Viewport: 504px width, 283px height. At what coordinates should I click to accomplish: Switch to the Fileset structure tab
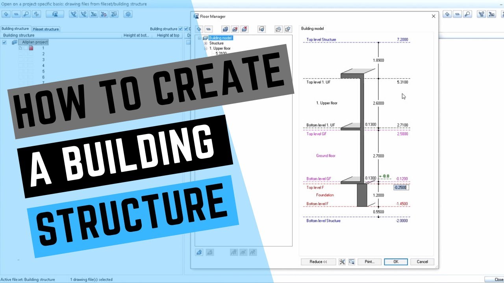pyautogui.click(x=46, y=29)
